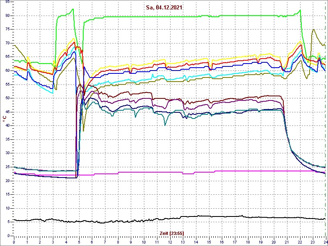Click temperature scale value '50' on y-axis
Screen dimensions: 328x246
pos(8,98)
